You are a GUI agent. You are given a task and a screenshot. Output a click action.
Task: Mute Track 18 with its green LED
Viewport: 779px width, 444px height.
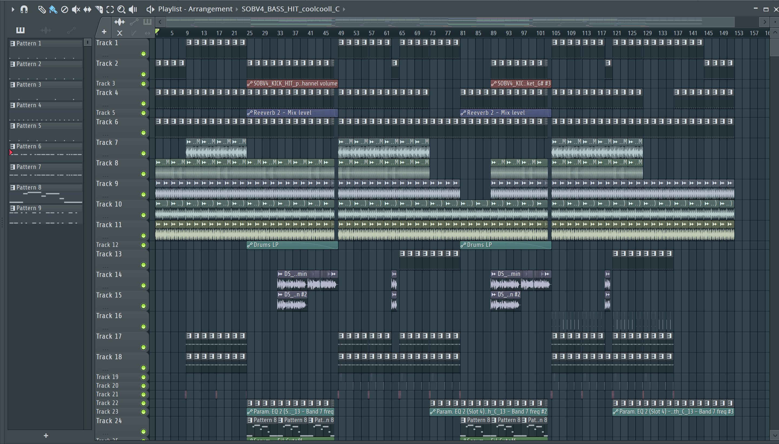pos(143,368)
